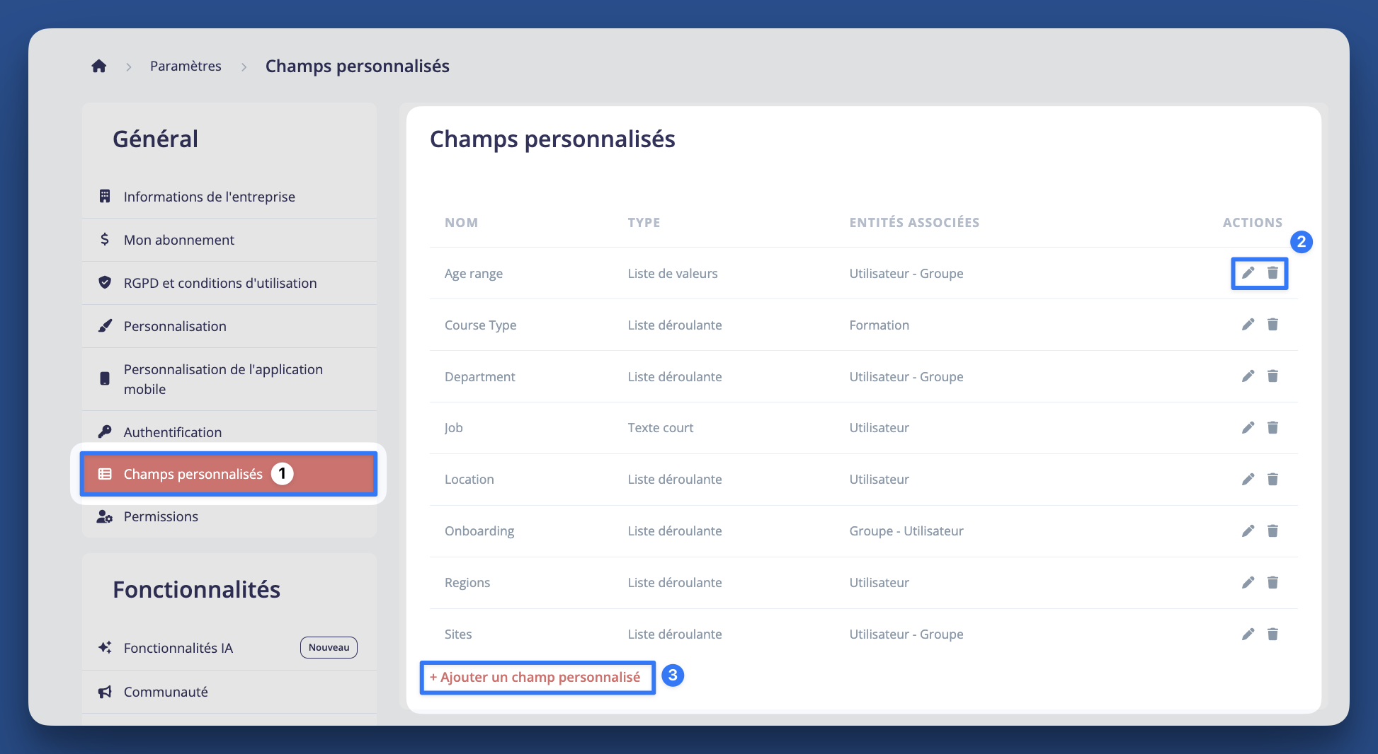This screenshot has width=1378, height=754.
Task: Delete the Sites field
Action: 1272,634
